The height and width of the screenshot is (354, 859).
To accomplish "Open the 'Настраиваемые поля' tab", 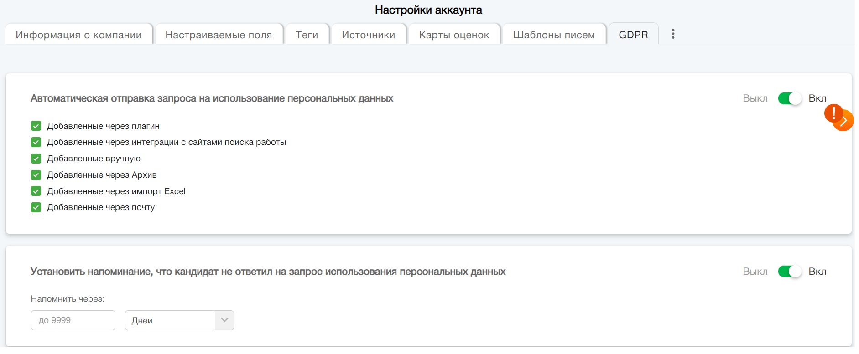I will pos(219,35).
